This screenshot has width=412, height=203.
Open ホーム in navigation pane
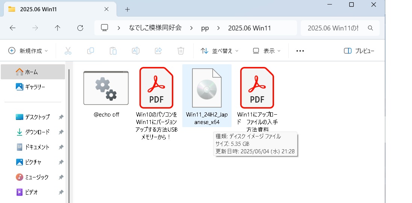(33, 72)
